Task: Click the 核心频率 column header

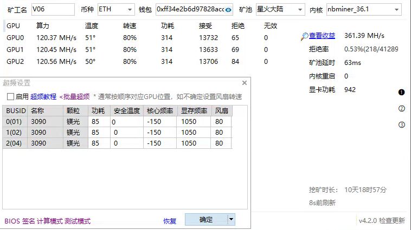Action: [x=160, y=111]
